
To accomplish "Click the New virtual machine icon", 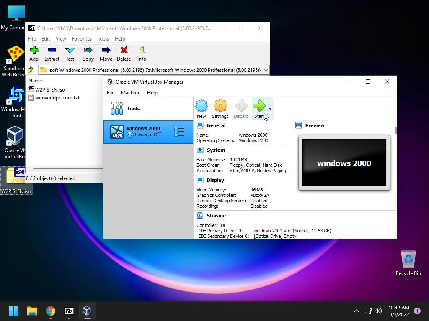I will (202, 109).
